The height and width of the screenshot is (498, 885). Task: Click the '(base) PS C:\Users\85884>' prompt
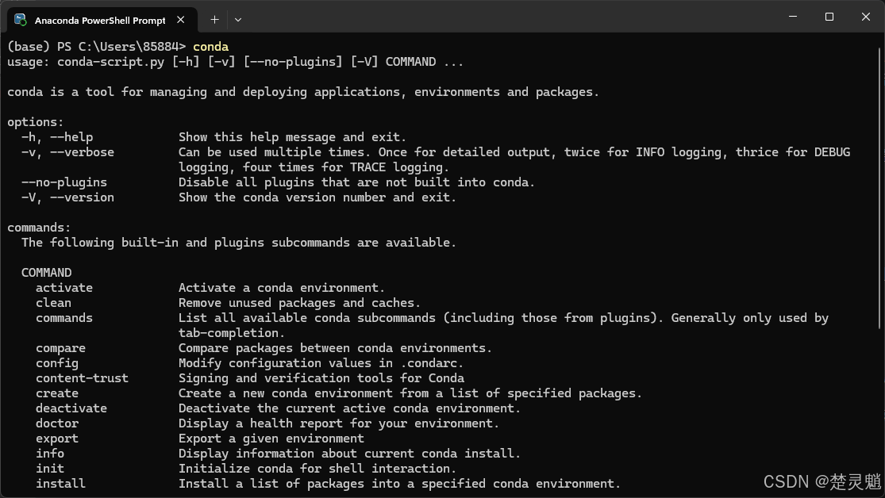point(97,47)
